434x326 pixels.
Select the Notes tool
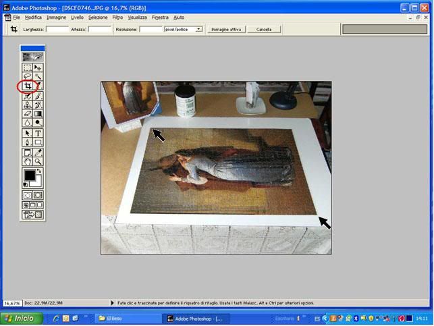27,153
